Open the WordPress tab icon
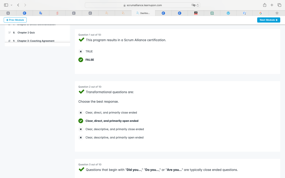The image size is (285, 178). (x=228, y=13)
